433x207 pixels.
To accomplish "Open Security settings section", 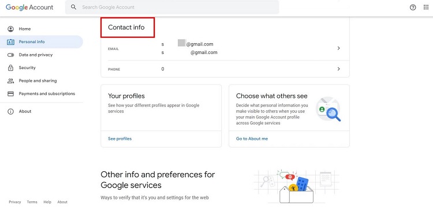I will pos(27,68).
